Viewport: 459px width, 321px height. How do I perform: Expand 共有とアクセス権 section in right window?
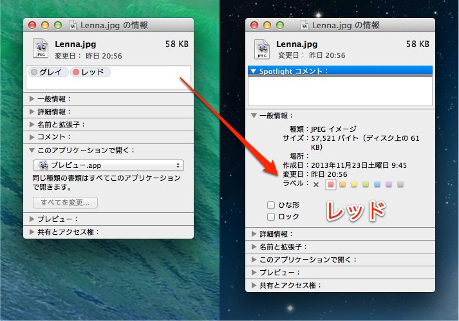254,286
